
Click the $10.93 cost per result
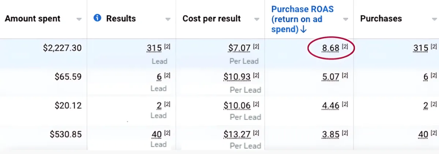click(x=237, y=77)
